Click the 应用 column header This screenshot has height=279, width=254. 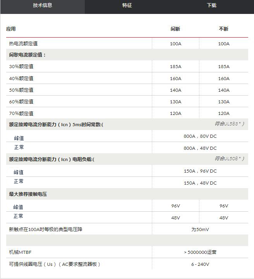(x=11, y=29)
